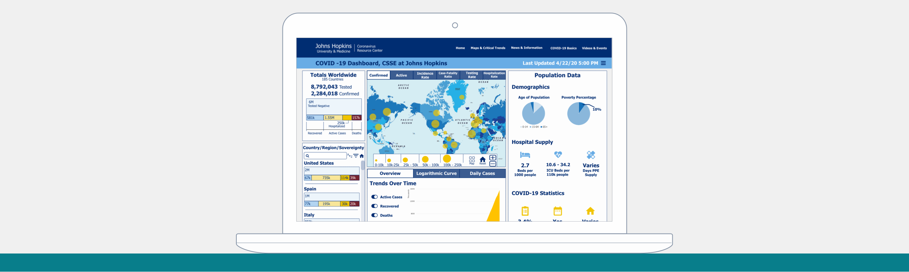
Task: Open the hamburger menu beside Last Updated
Action: point(603,63)
